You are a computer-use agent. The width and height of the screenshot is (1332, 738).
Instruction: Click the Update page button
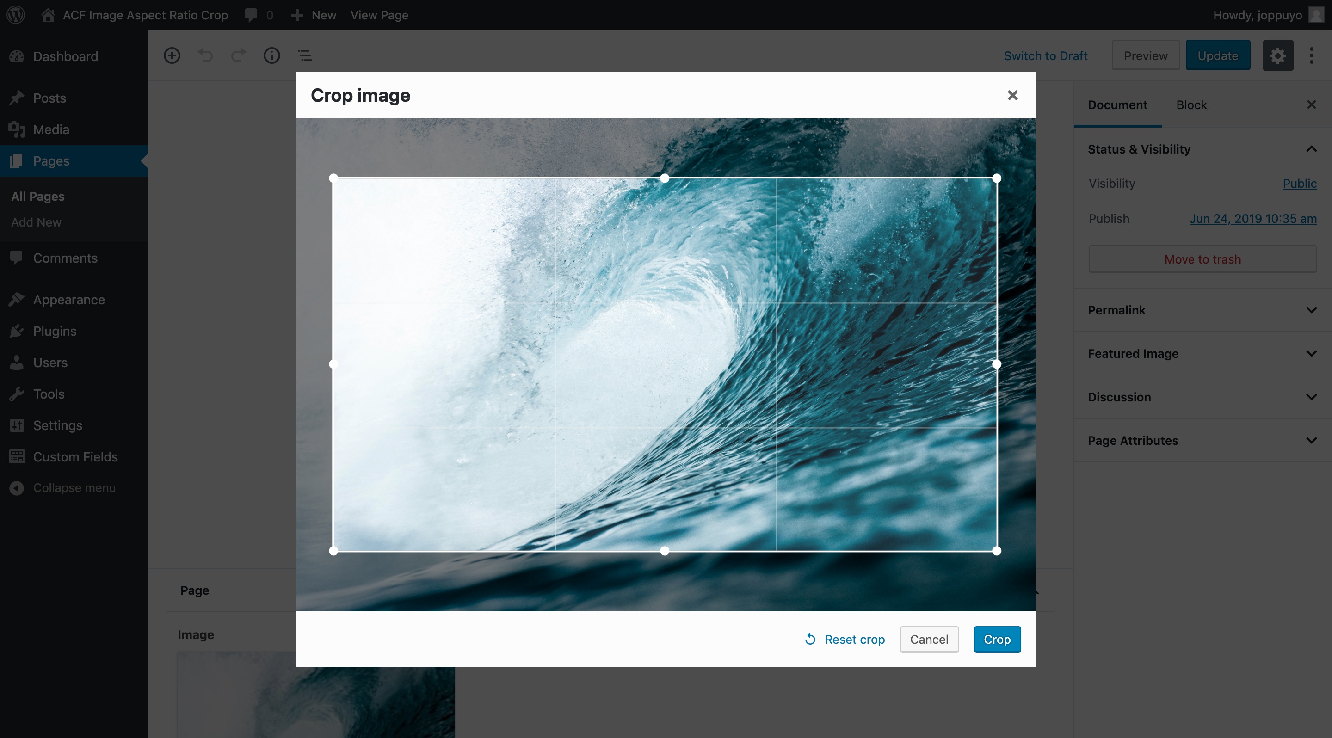coord(1218,55)
